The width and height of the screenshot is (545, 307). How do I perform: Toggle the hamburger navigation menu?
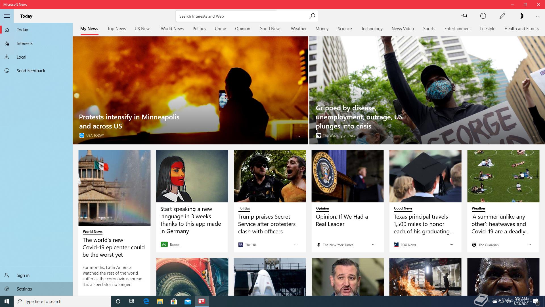(x=7, y=16)
